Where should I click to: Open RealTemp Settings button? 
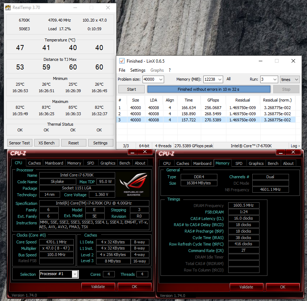tap(100, 143)
